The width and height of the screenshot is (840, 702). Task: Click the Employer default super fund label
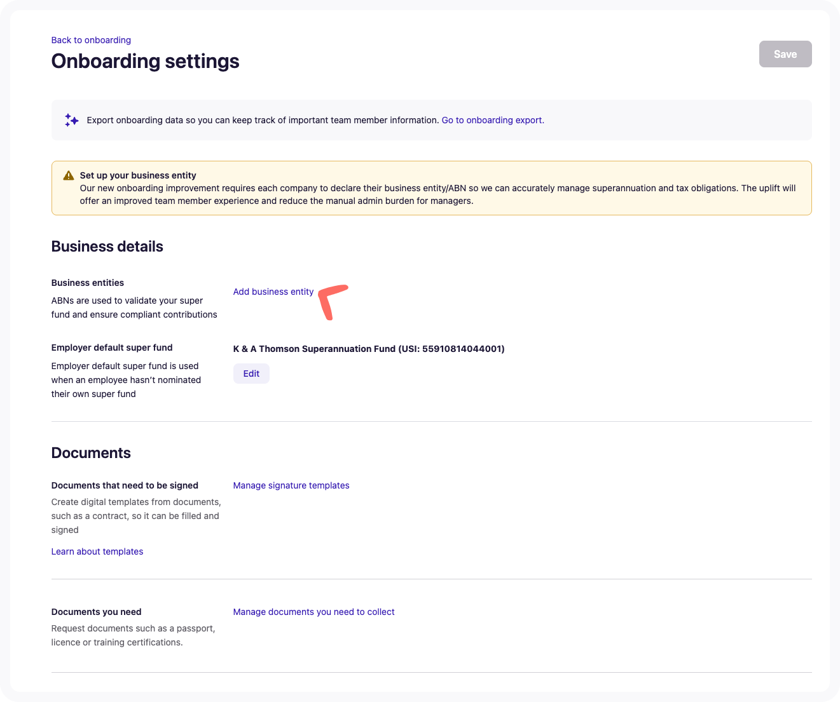[x=112, y=348]
